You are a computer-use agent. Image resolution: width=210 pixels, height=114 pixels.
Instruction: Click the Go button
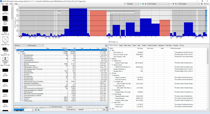coord(104,110)
